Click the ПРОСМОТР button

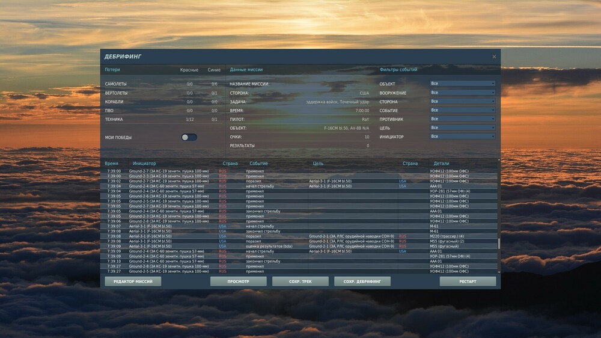click(x=239, y=281)
